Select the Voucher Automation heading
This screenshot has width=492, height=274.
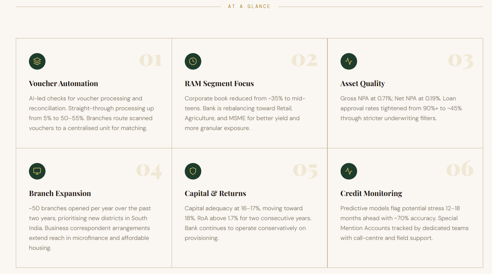coord(63,83)
